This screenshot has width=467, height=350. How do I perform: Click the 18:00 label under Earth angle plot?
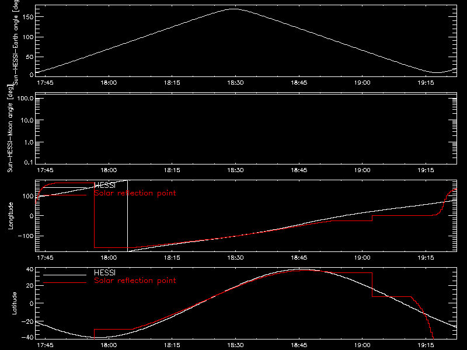pyautogui.click(x=109, y=83)
